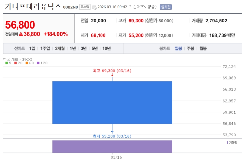Select the 일봉 daily candle chart
The width and height of the screenshot is (242, 163).
[x=178, y=48]
